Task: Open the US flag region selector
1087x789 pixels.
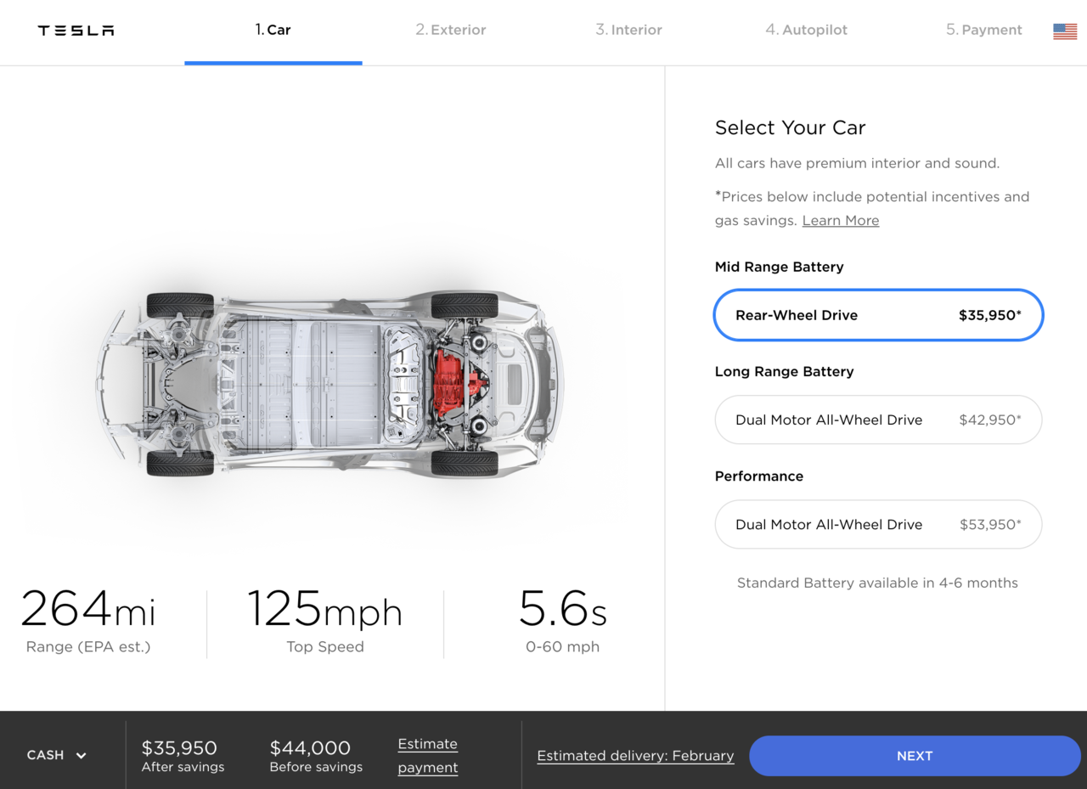Action: pos(1064,31)
